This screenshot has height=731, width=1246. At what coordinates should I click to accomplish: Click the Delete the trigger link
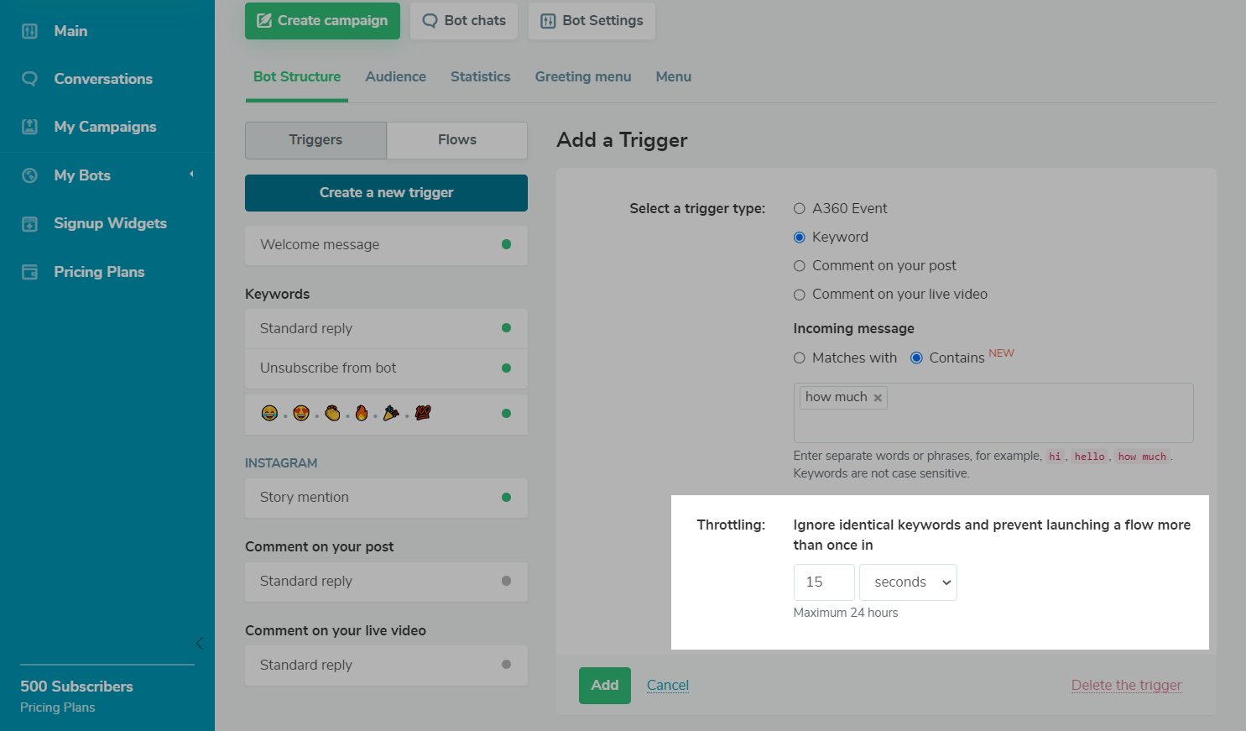1126,685
